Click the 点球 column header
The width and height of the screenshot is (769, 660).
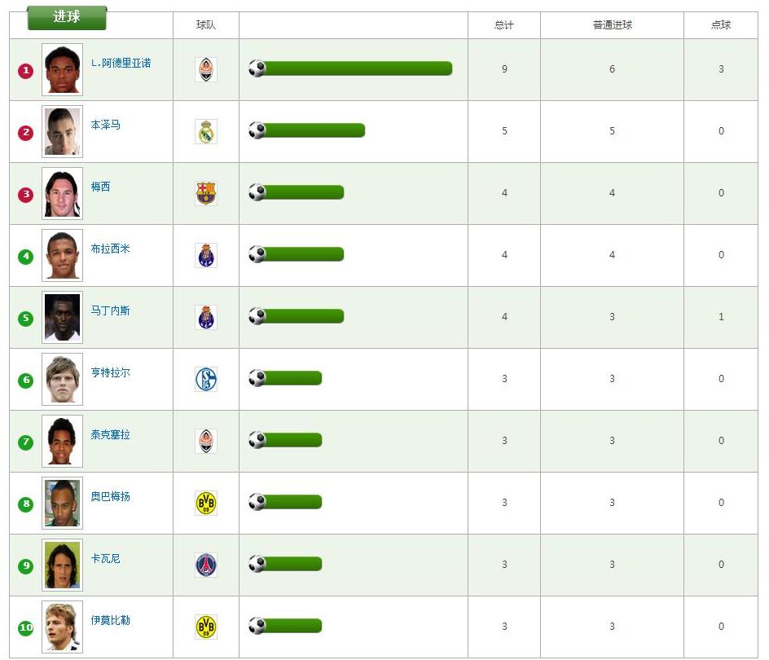721,25
